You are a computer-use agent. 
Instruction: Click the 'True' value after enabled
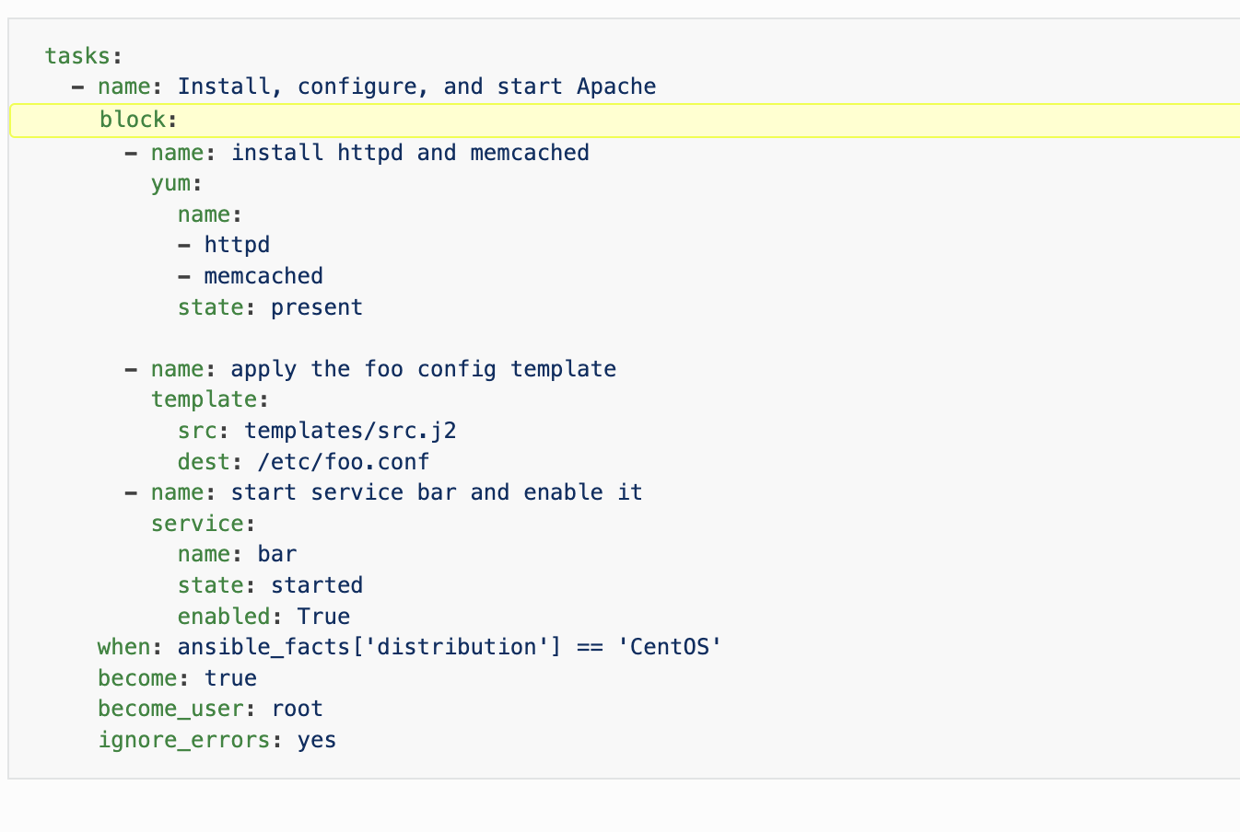323,617
